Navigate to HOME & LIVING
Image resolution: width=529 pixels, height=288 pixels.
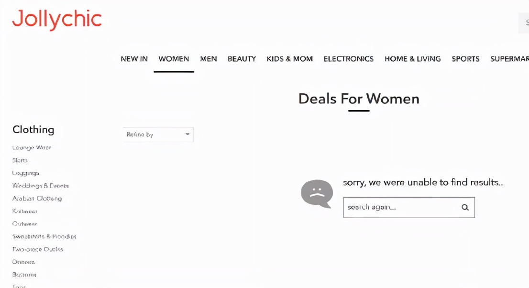(412, 59)
